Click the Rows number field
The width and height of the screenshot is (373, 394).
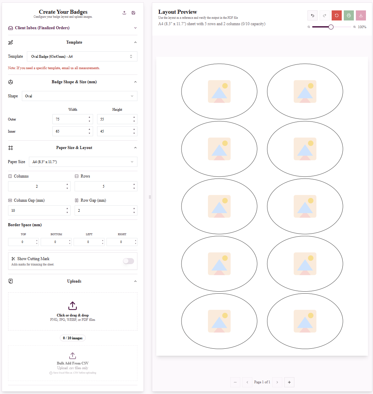click(x=106, y=186)
